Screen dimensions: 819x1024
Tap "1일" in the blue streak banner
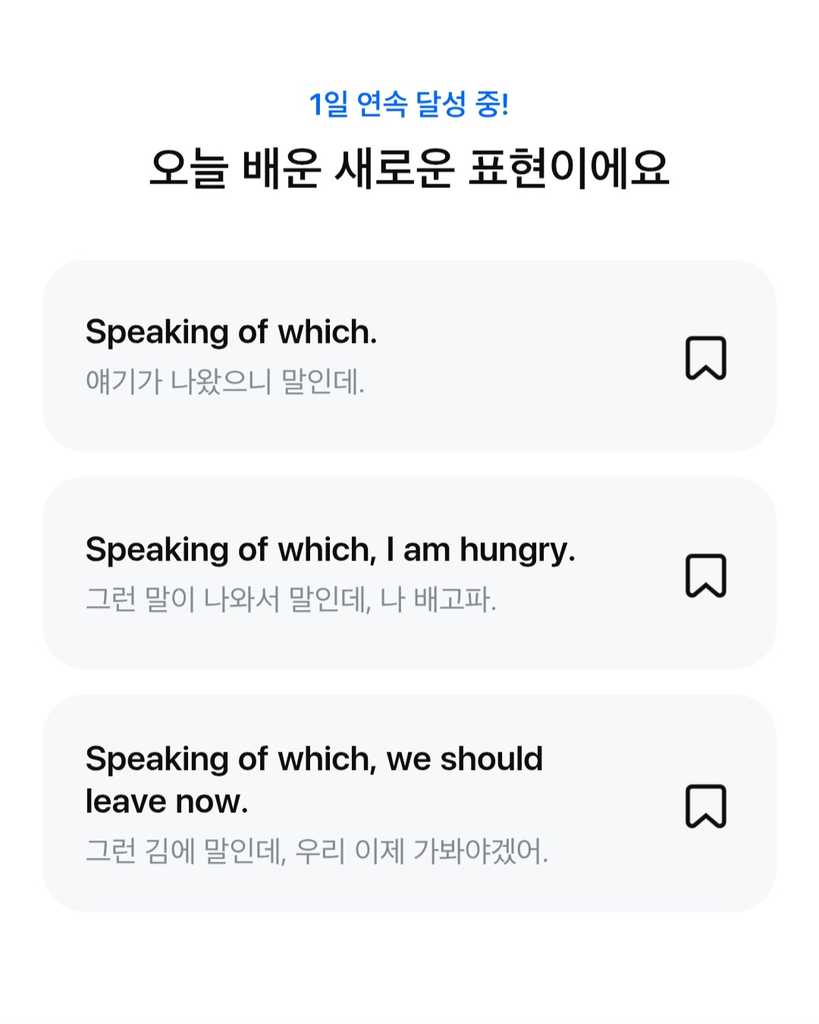pos(328,104)
